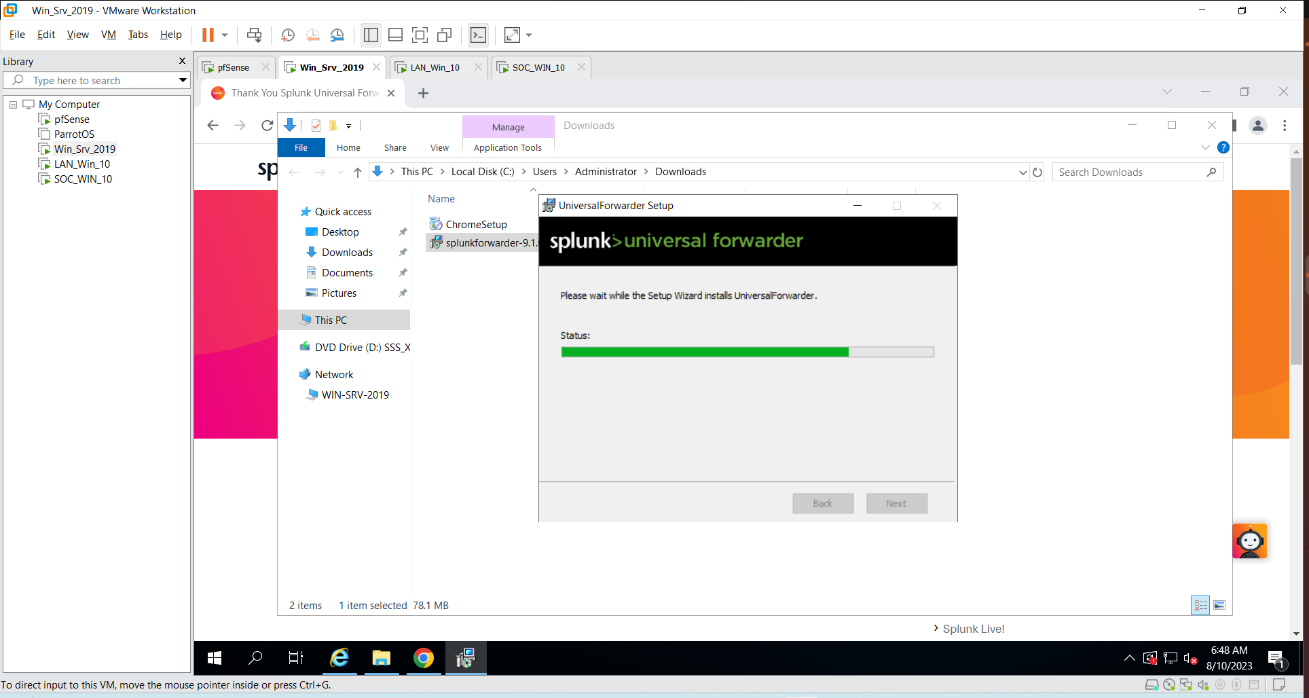Switch to the SOC_WIN_10 VM tab
The image size is (1309, 698).
(538, 67)
